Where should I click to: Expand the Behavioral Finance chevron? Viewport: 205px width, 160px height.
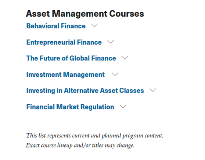94,25
